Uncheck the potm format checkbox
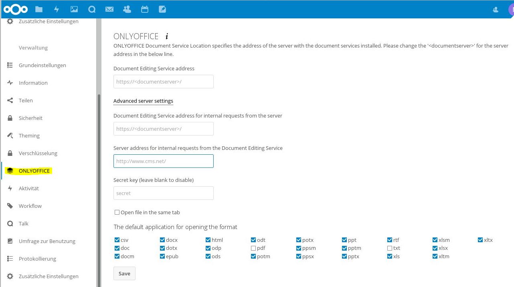514x287 pixels. pyautogui.click(x=253, y=256)
